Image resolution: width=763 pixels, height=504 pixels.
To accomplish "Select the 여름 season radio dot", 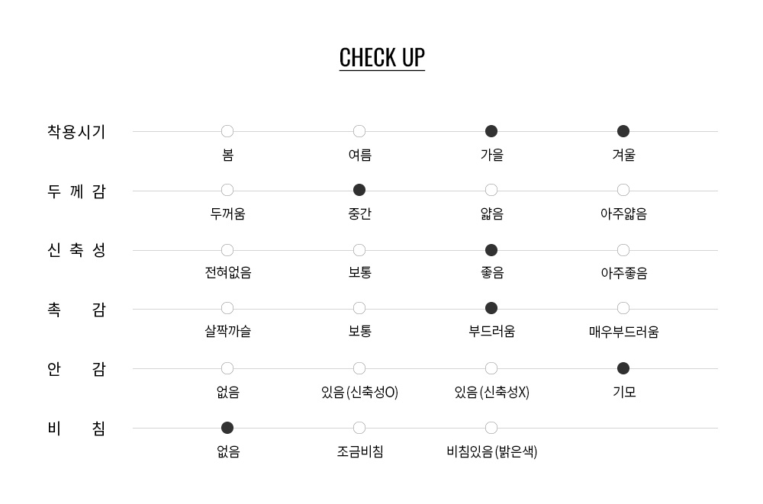I will [359, 131].
